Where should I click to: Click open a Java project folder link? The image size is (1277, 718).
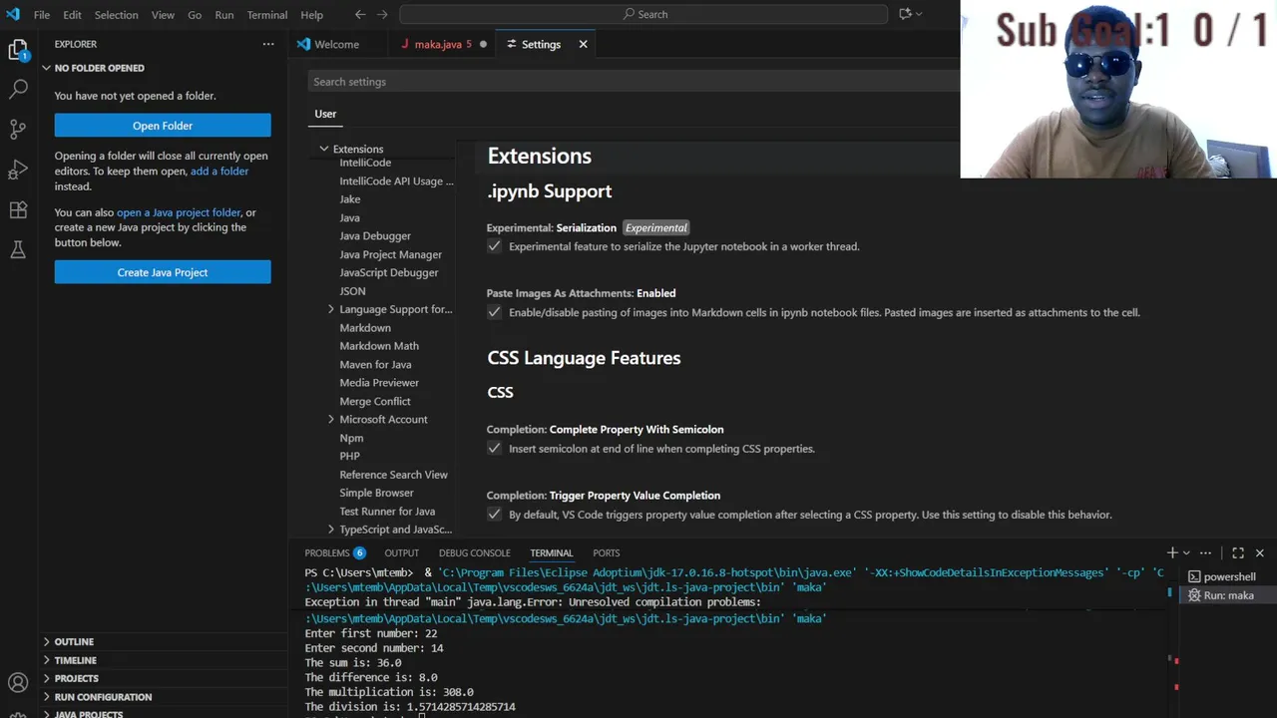pos(179,212)
